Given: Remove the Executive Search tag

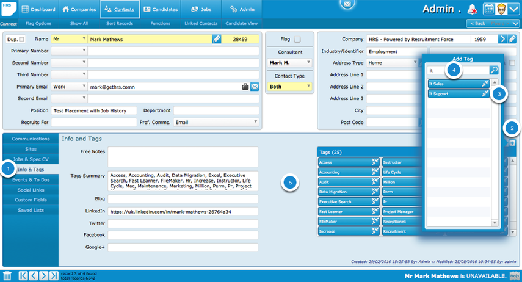Looking at the screenshot, I should 375,202.
